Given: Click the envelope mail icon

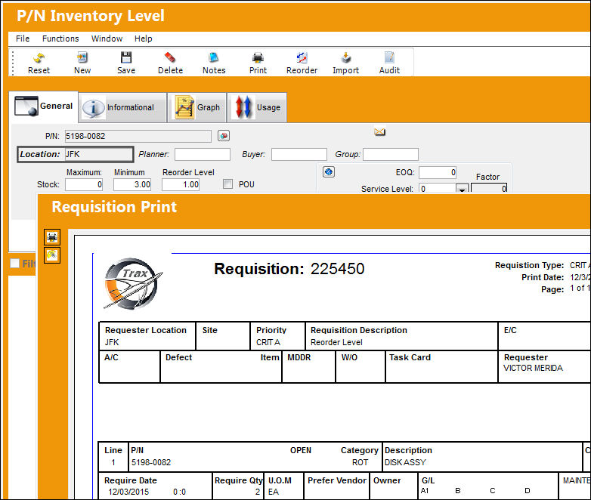Looking at the screenshot, I should point(379,132).
